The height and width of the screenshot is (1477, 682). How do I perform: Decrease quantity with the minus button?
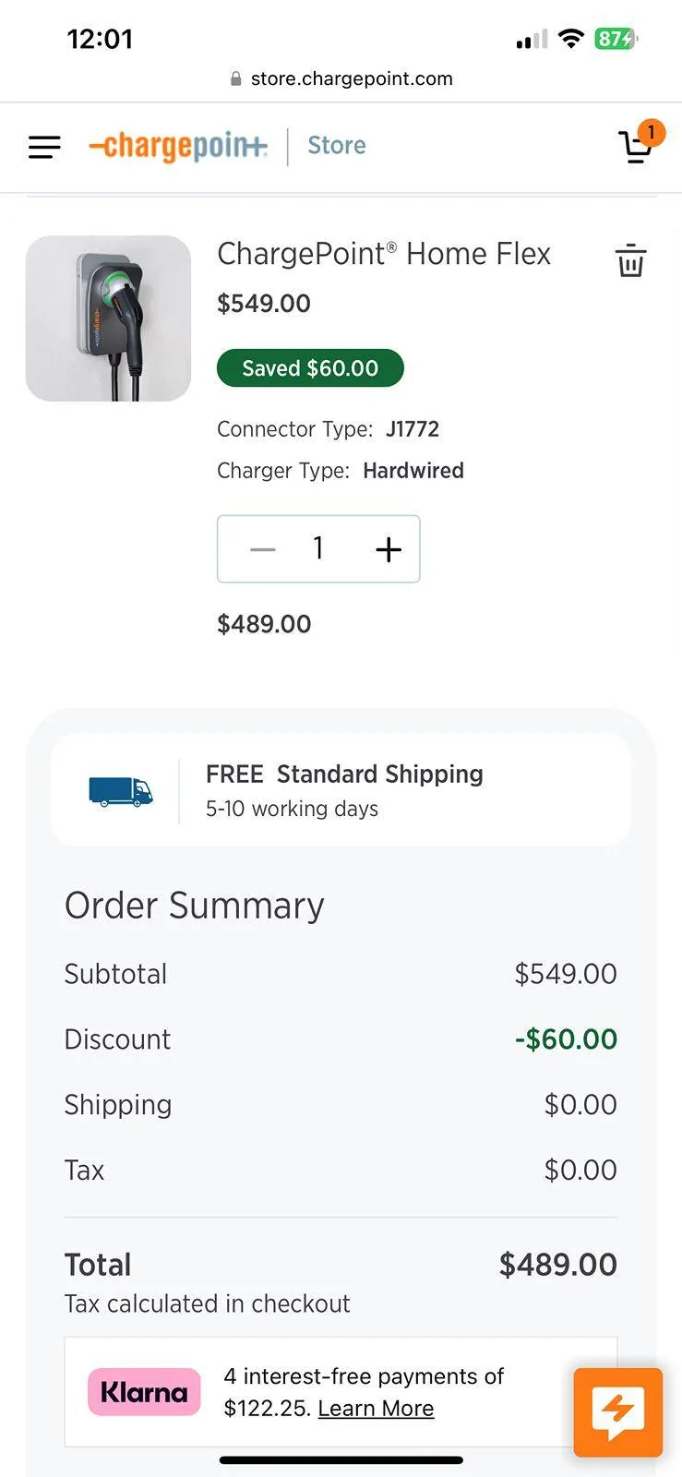click(x=263, y=549)
